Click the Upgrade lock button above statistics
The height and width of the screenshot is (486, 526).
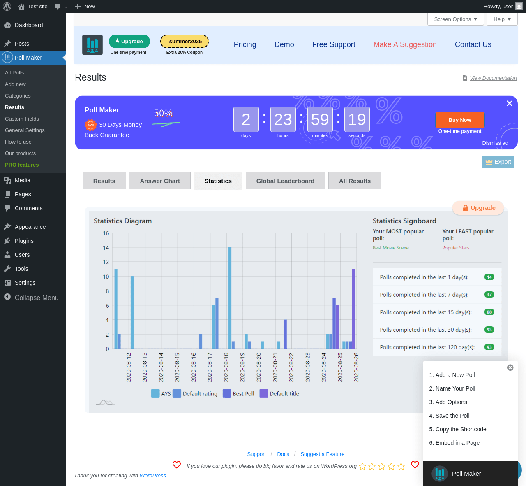tap(478, 208)
